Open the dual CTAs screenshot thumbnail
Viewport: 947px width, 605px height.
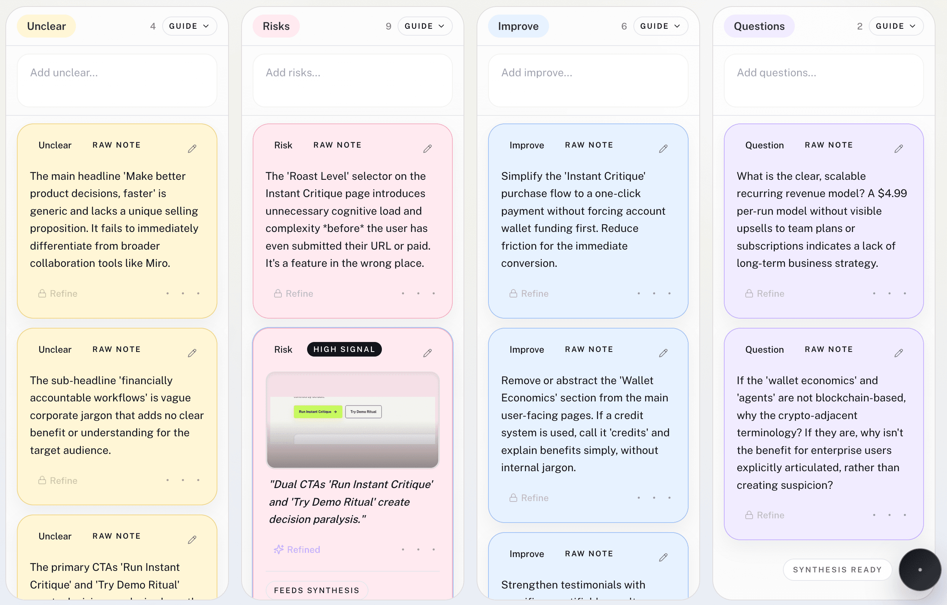pos(352,420)
